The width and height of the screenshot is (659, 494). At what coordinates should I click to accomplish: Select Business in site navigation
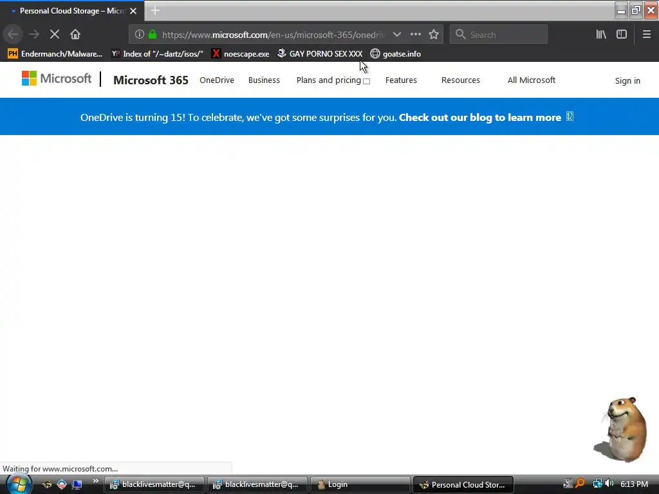point(264,80)
